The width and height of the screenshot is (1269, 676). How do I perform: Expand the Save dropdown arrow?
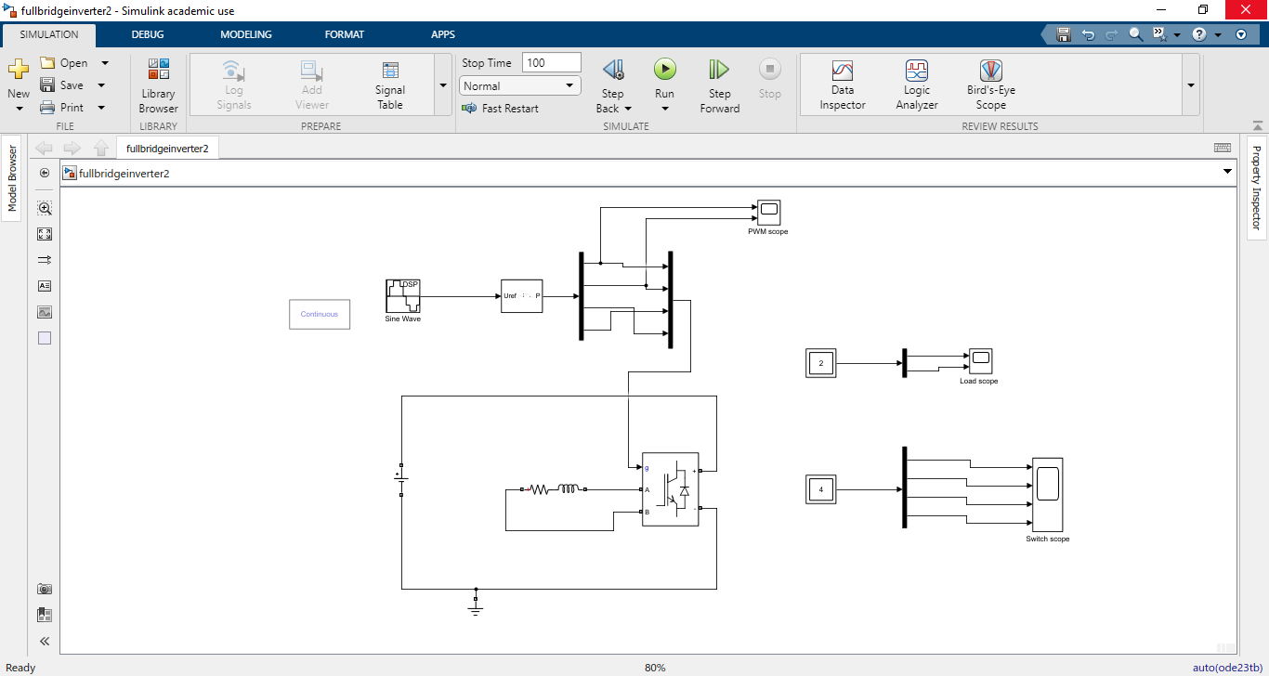click(100, 85)
